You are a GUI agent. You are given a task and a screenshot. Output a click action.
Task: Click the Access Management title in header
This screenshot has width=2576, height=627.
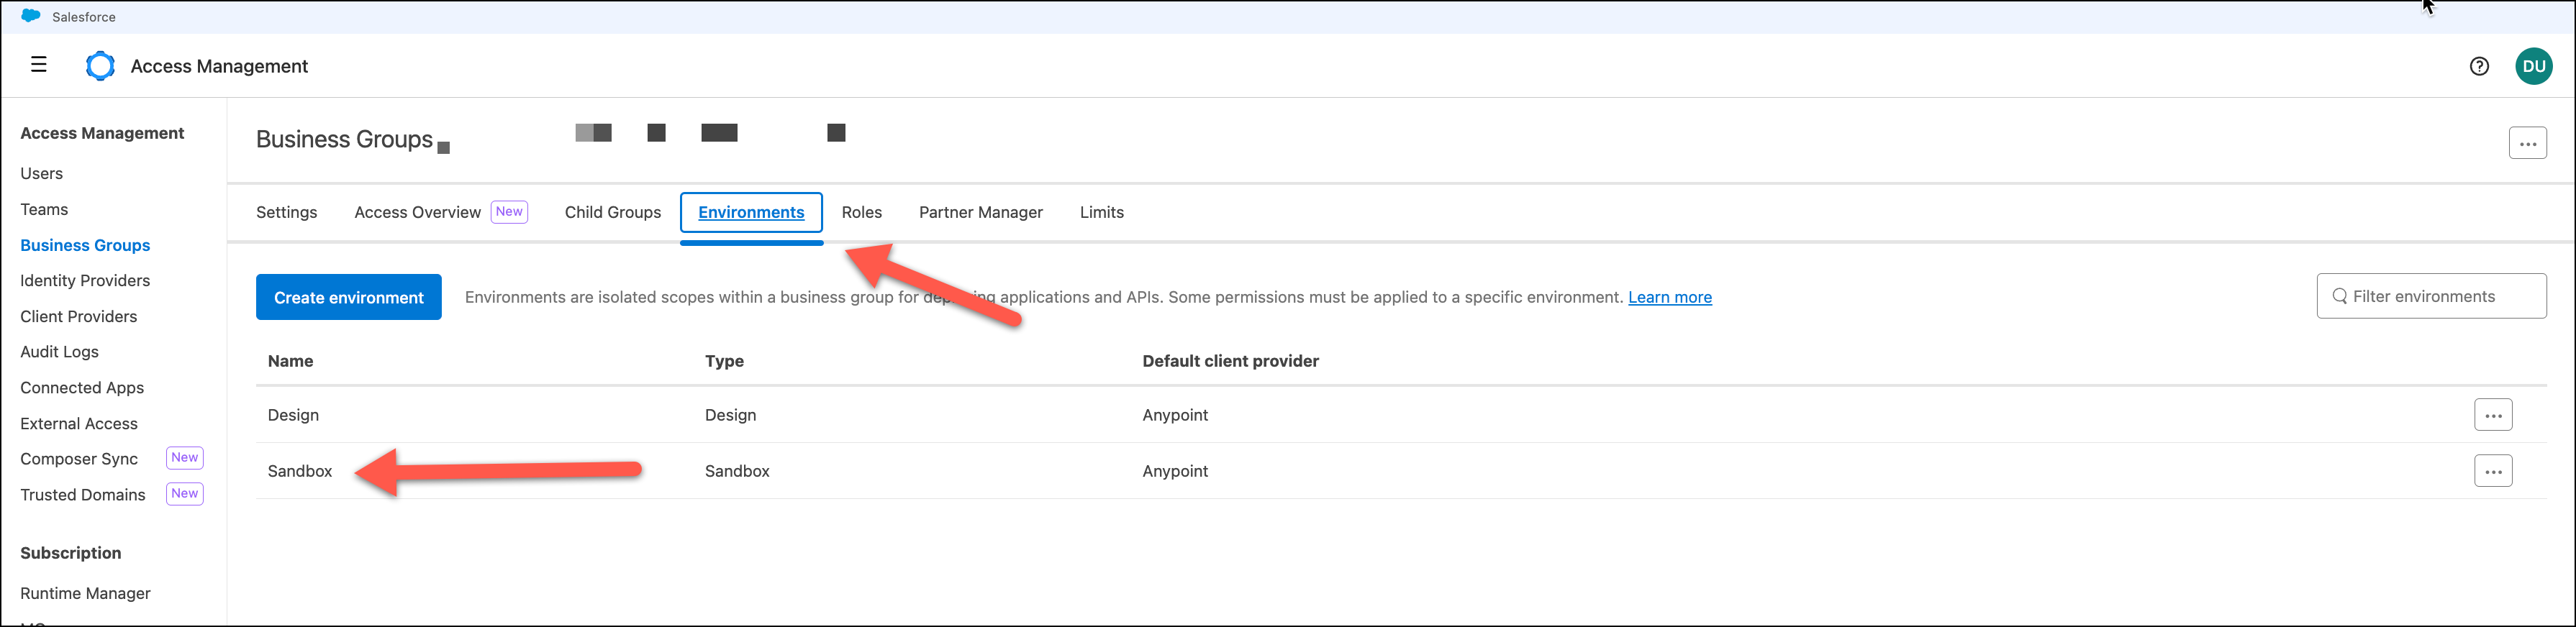[219, 66]
